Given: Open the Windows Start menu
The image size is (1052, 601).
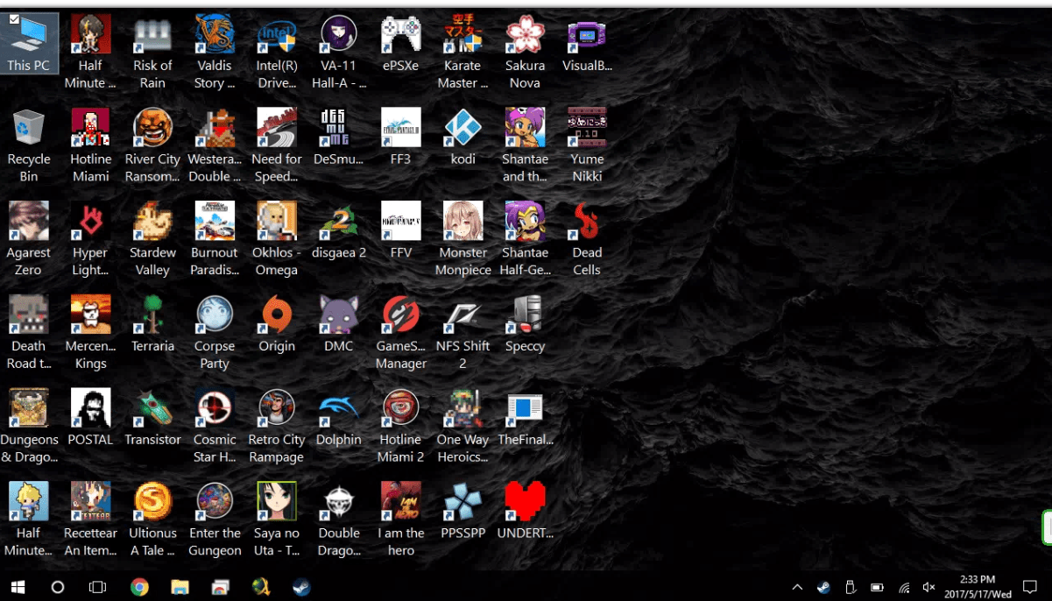Looking at the screenshot, I should tap(18, 587).
